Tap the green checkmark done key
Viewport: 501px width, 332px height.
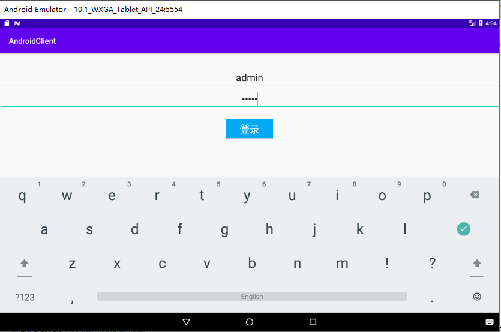tap(464, 229)
